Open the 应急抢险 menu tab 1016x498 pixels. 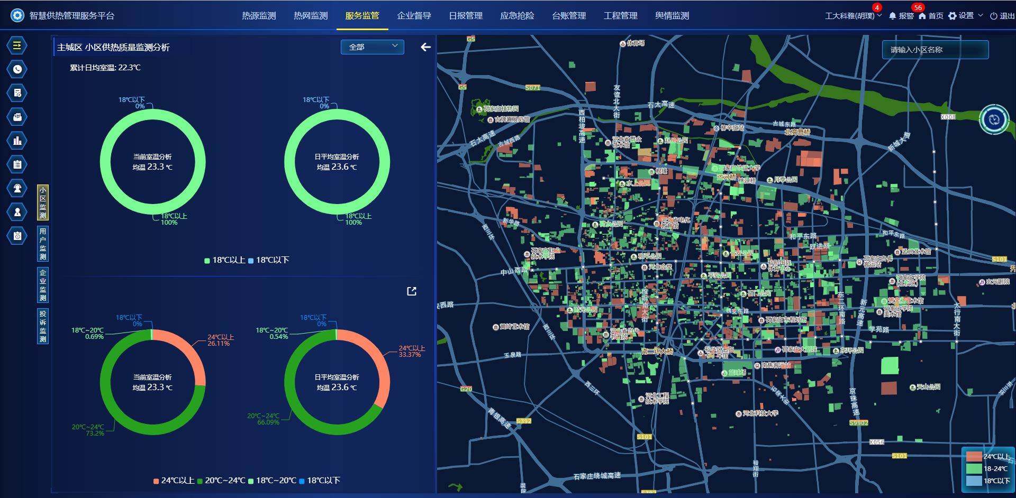pyautogui.click(x=517, y=16)
